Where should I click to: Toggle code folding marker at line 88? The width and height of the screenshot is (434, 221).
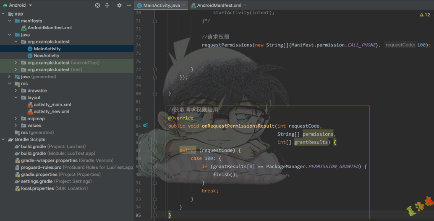click(x=155, y=159)
